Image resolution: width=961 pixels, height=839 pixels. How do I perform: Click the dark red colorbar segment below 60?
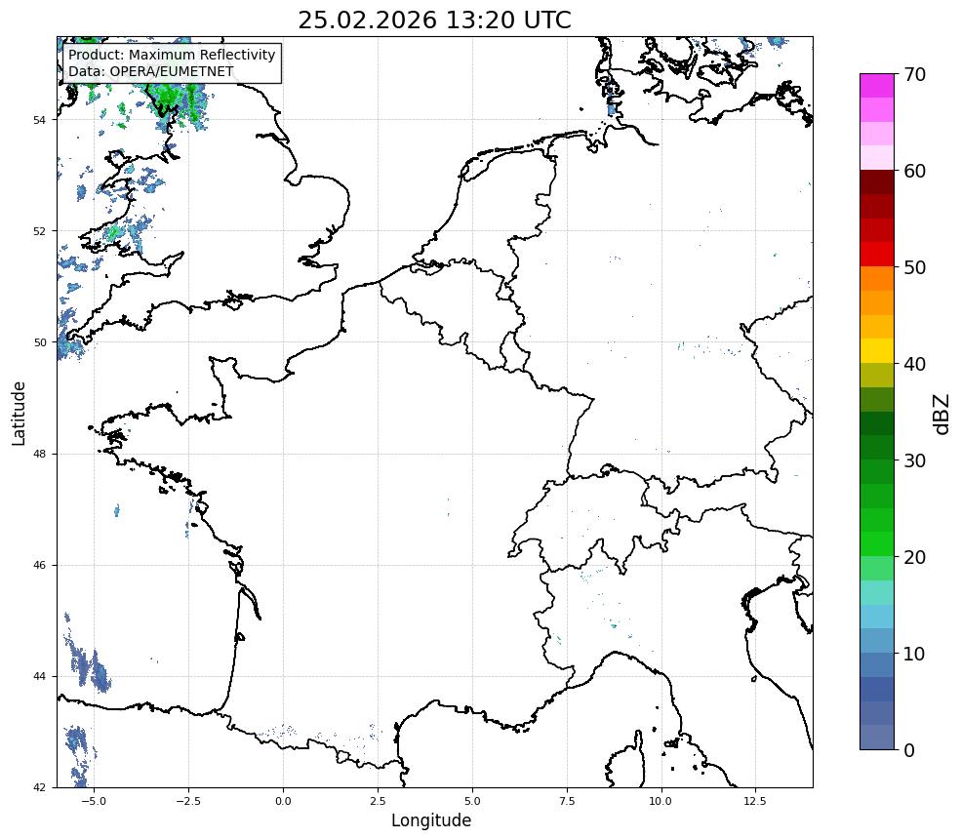click(877, 182)
